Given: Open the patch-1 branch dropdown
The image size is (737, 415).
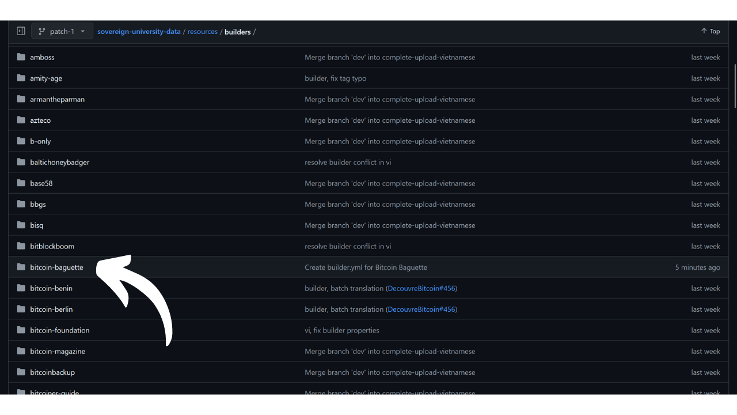Looking at the screenshot, I should pos(62,32).
